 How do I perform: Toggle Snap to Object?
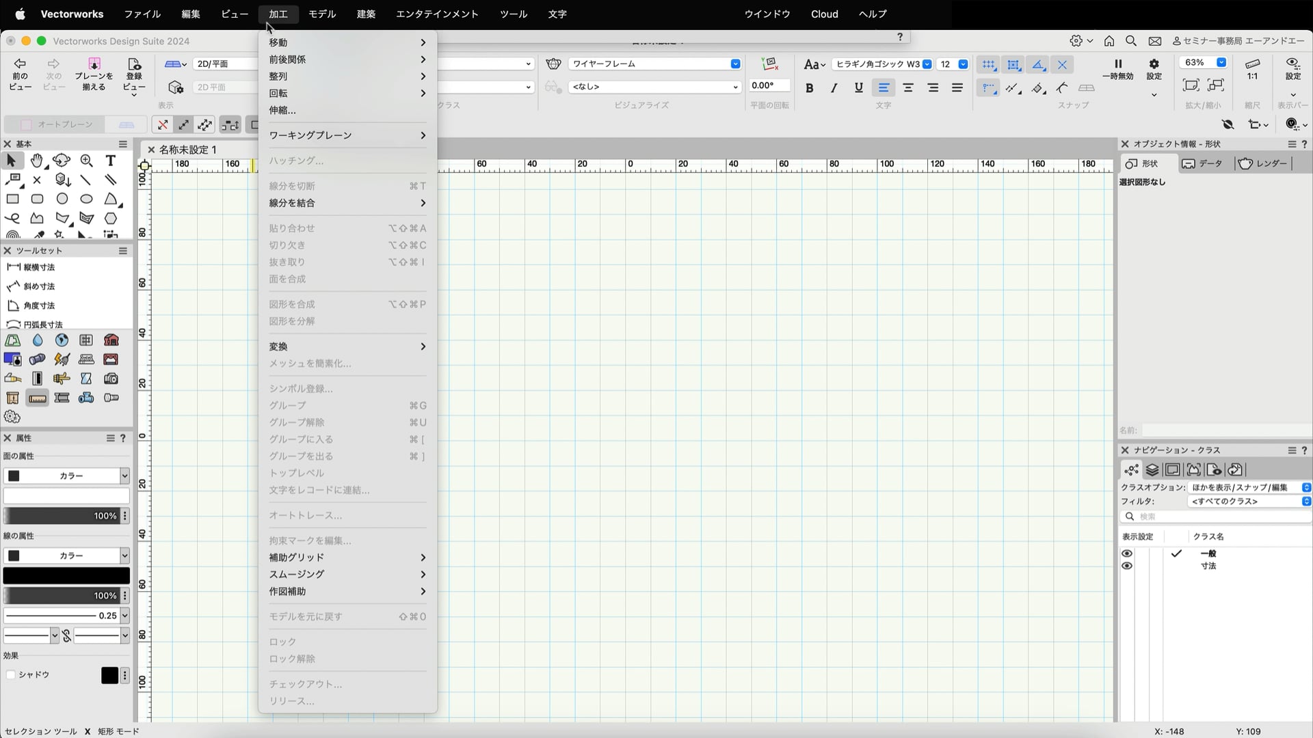coord(1013,65)
